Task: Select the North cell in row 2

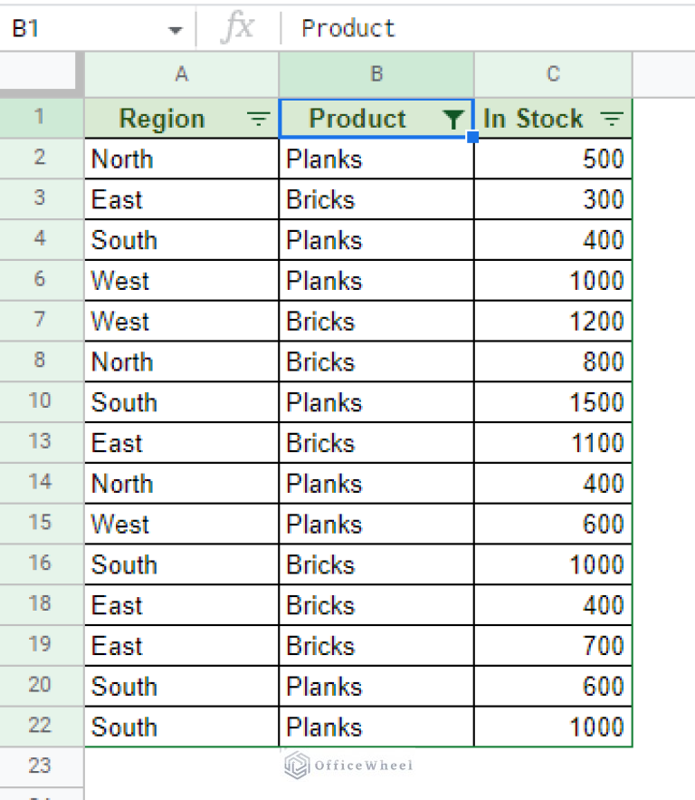Action: pos(181,159)
